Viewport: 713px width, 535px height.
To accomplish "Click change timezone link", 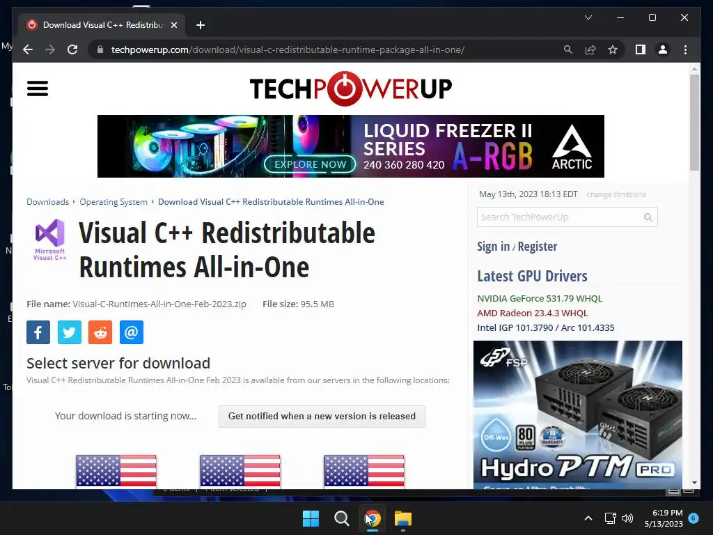I will (x=616, y=194).
